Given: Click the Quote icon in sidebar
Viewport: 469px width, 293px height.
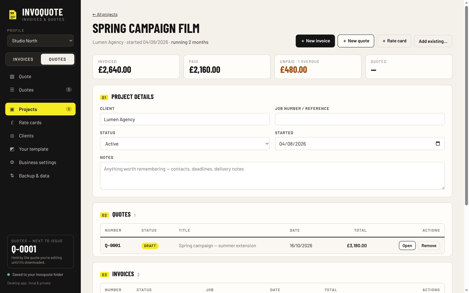Looking at the screenshot, I should point(12,77).
